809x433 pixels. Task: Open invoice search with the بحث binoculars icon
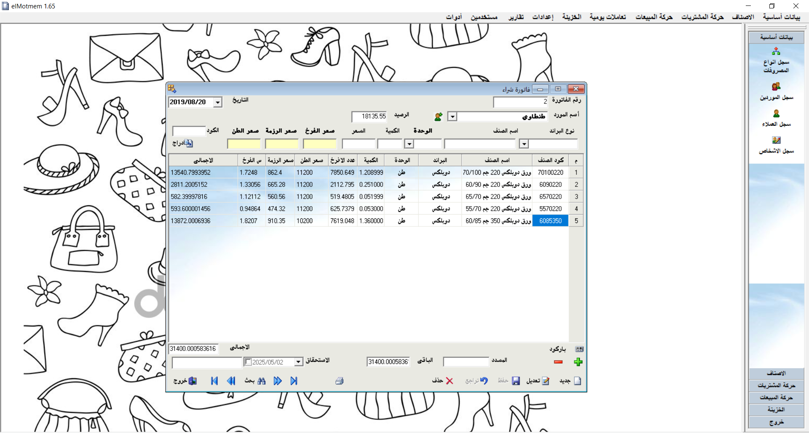pos(262,381)
